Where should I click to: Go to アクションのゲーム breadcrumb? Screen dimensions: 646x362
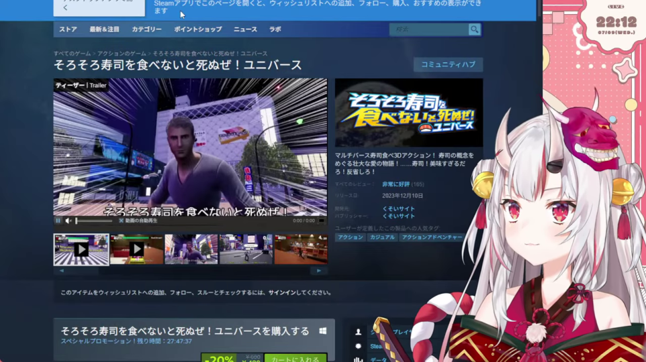(122, 54)
